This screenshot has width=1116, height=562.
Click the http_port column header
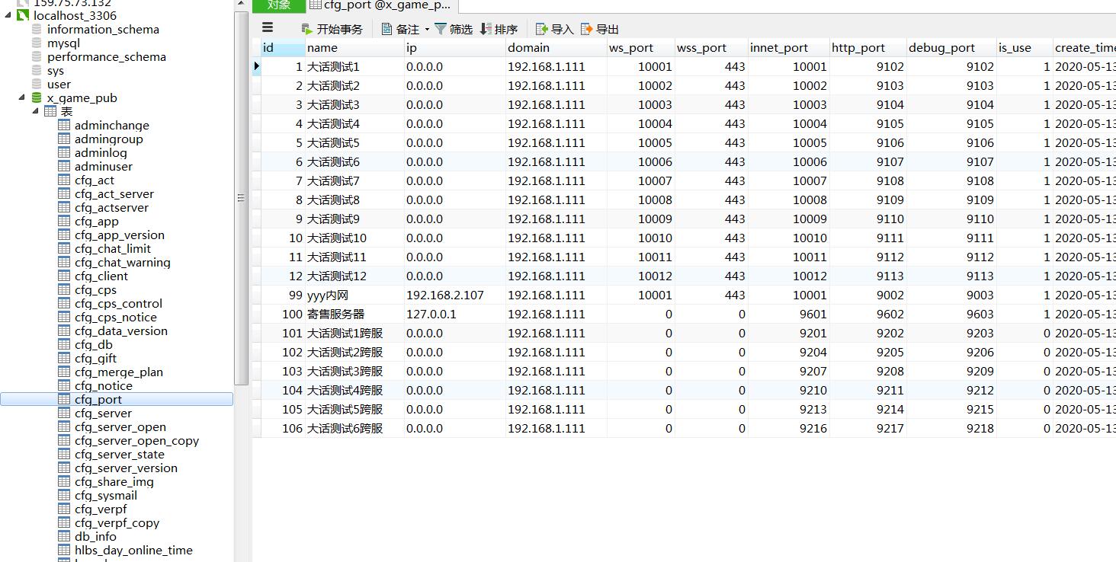point(858,48)
